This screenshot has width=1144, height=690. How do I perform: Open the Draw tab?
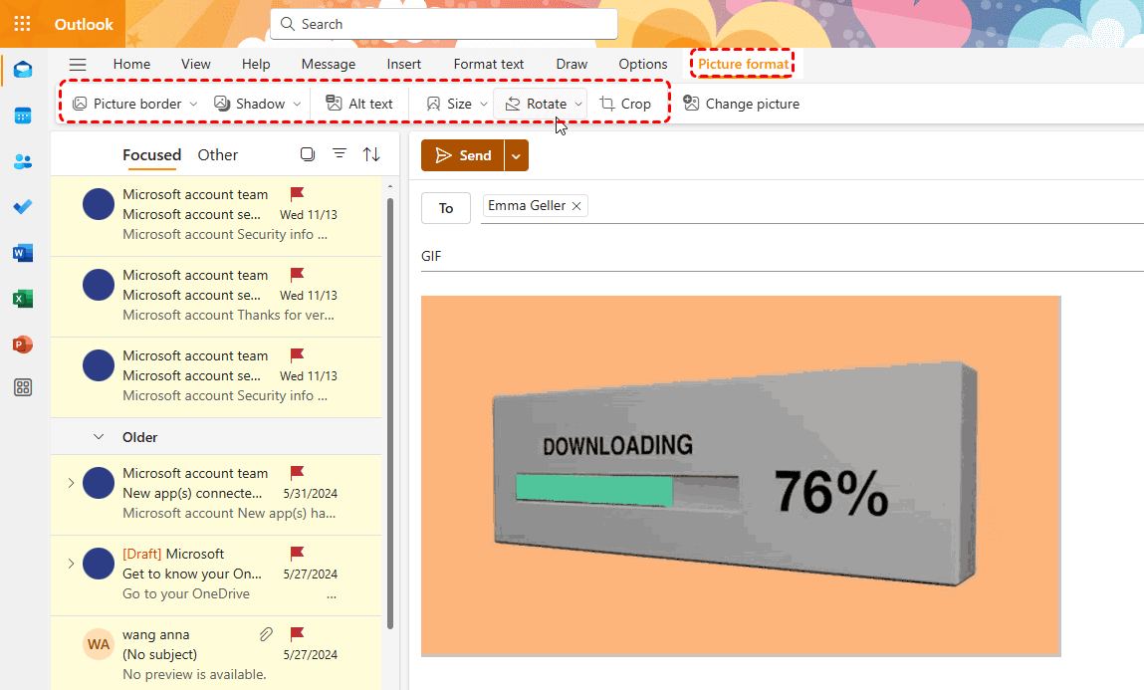[x=572, y=64]
